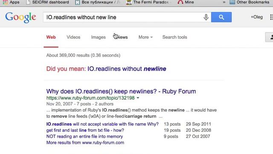
Task: Click the Google logo
Action: (20, 17)
